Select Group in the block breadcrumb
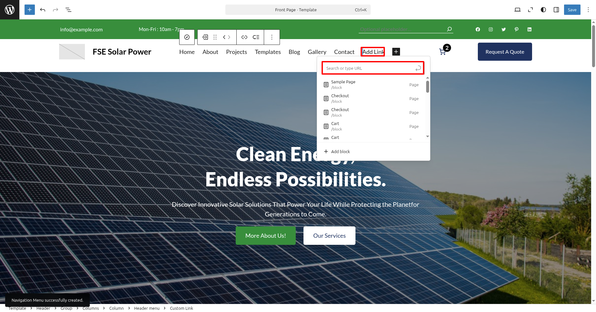The width and height of the screenshot is (596, 312). coord(67,308)
